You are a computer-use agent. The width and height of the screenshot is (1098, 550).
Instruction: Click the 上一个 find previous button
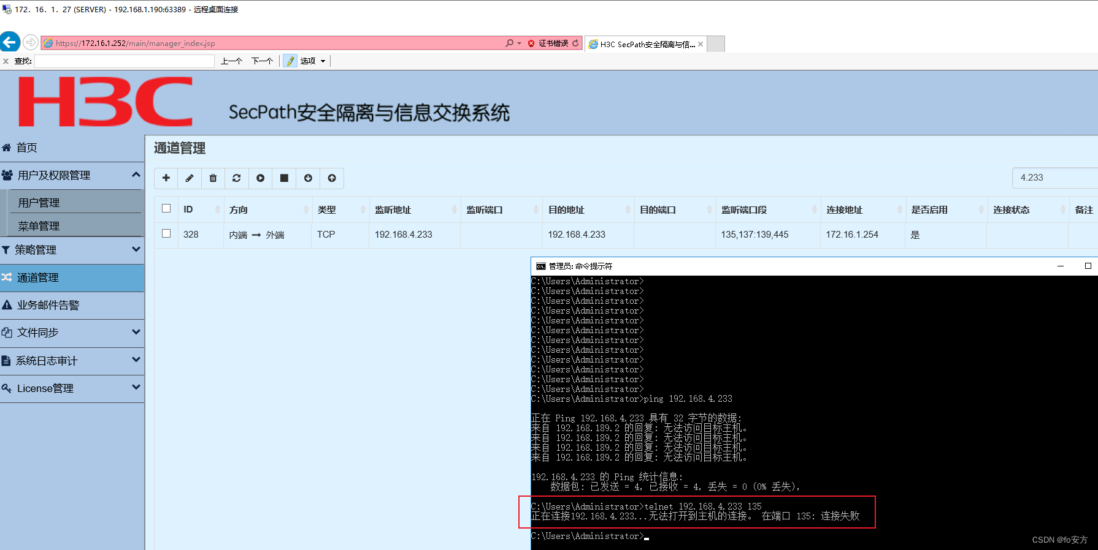(x=231, y=61)
